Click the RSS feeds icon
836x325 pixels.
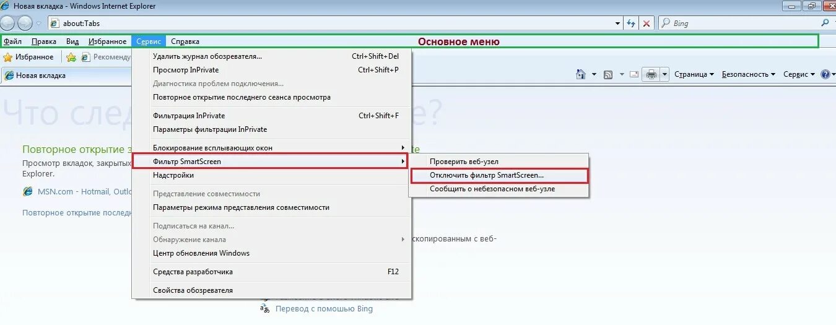608,74
